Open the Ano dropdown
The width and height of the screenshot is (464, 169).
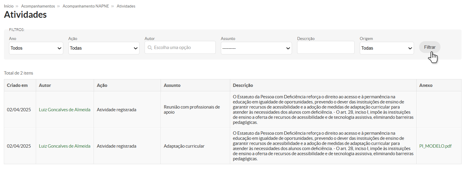tap(36, 48)
